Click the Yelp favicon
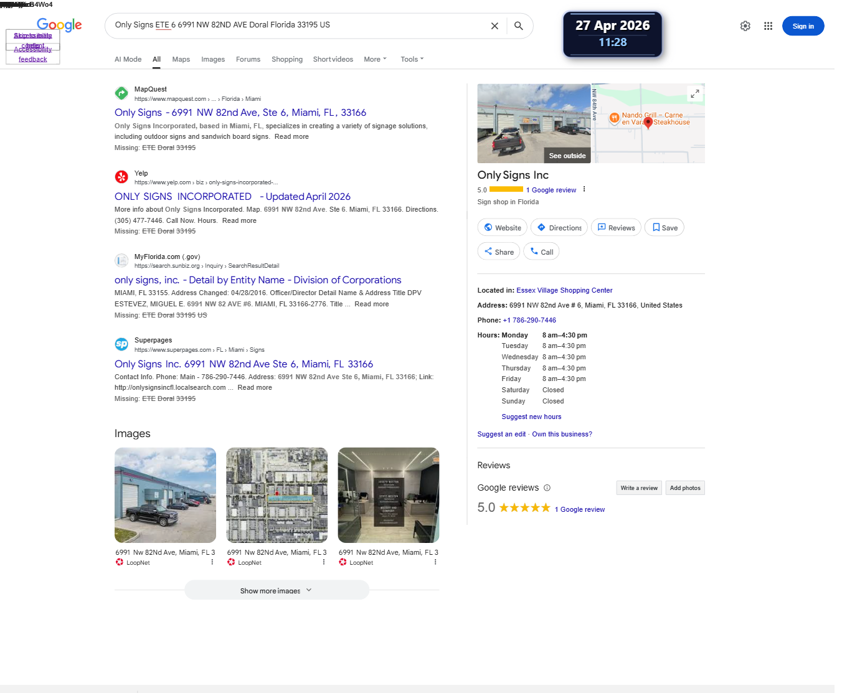The image size is (842, 693). tap(121, 177)
